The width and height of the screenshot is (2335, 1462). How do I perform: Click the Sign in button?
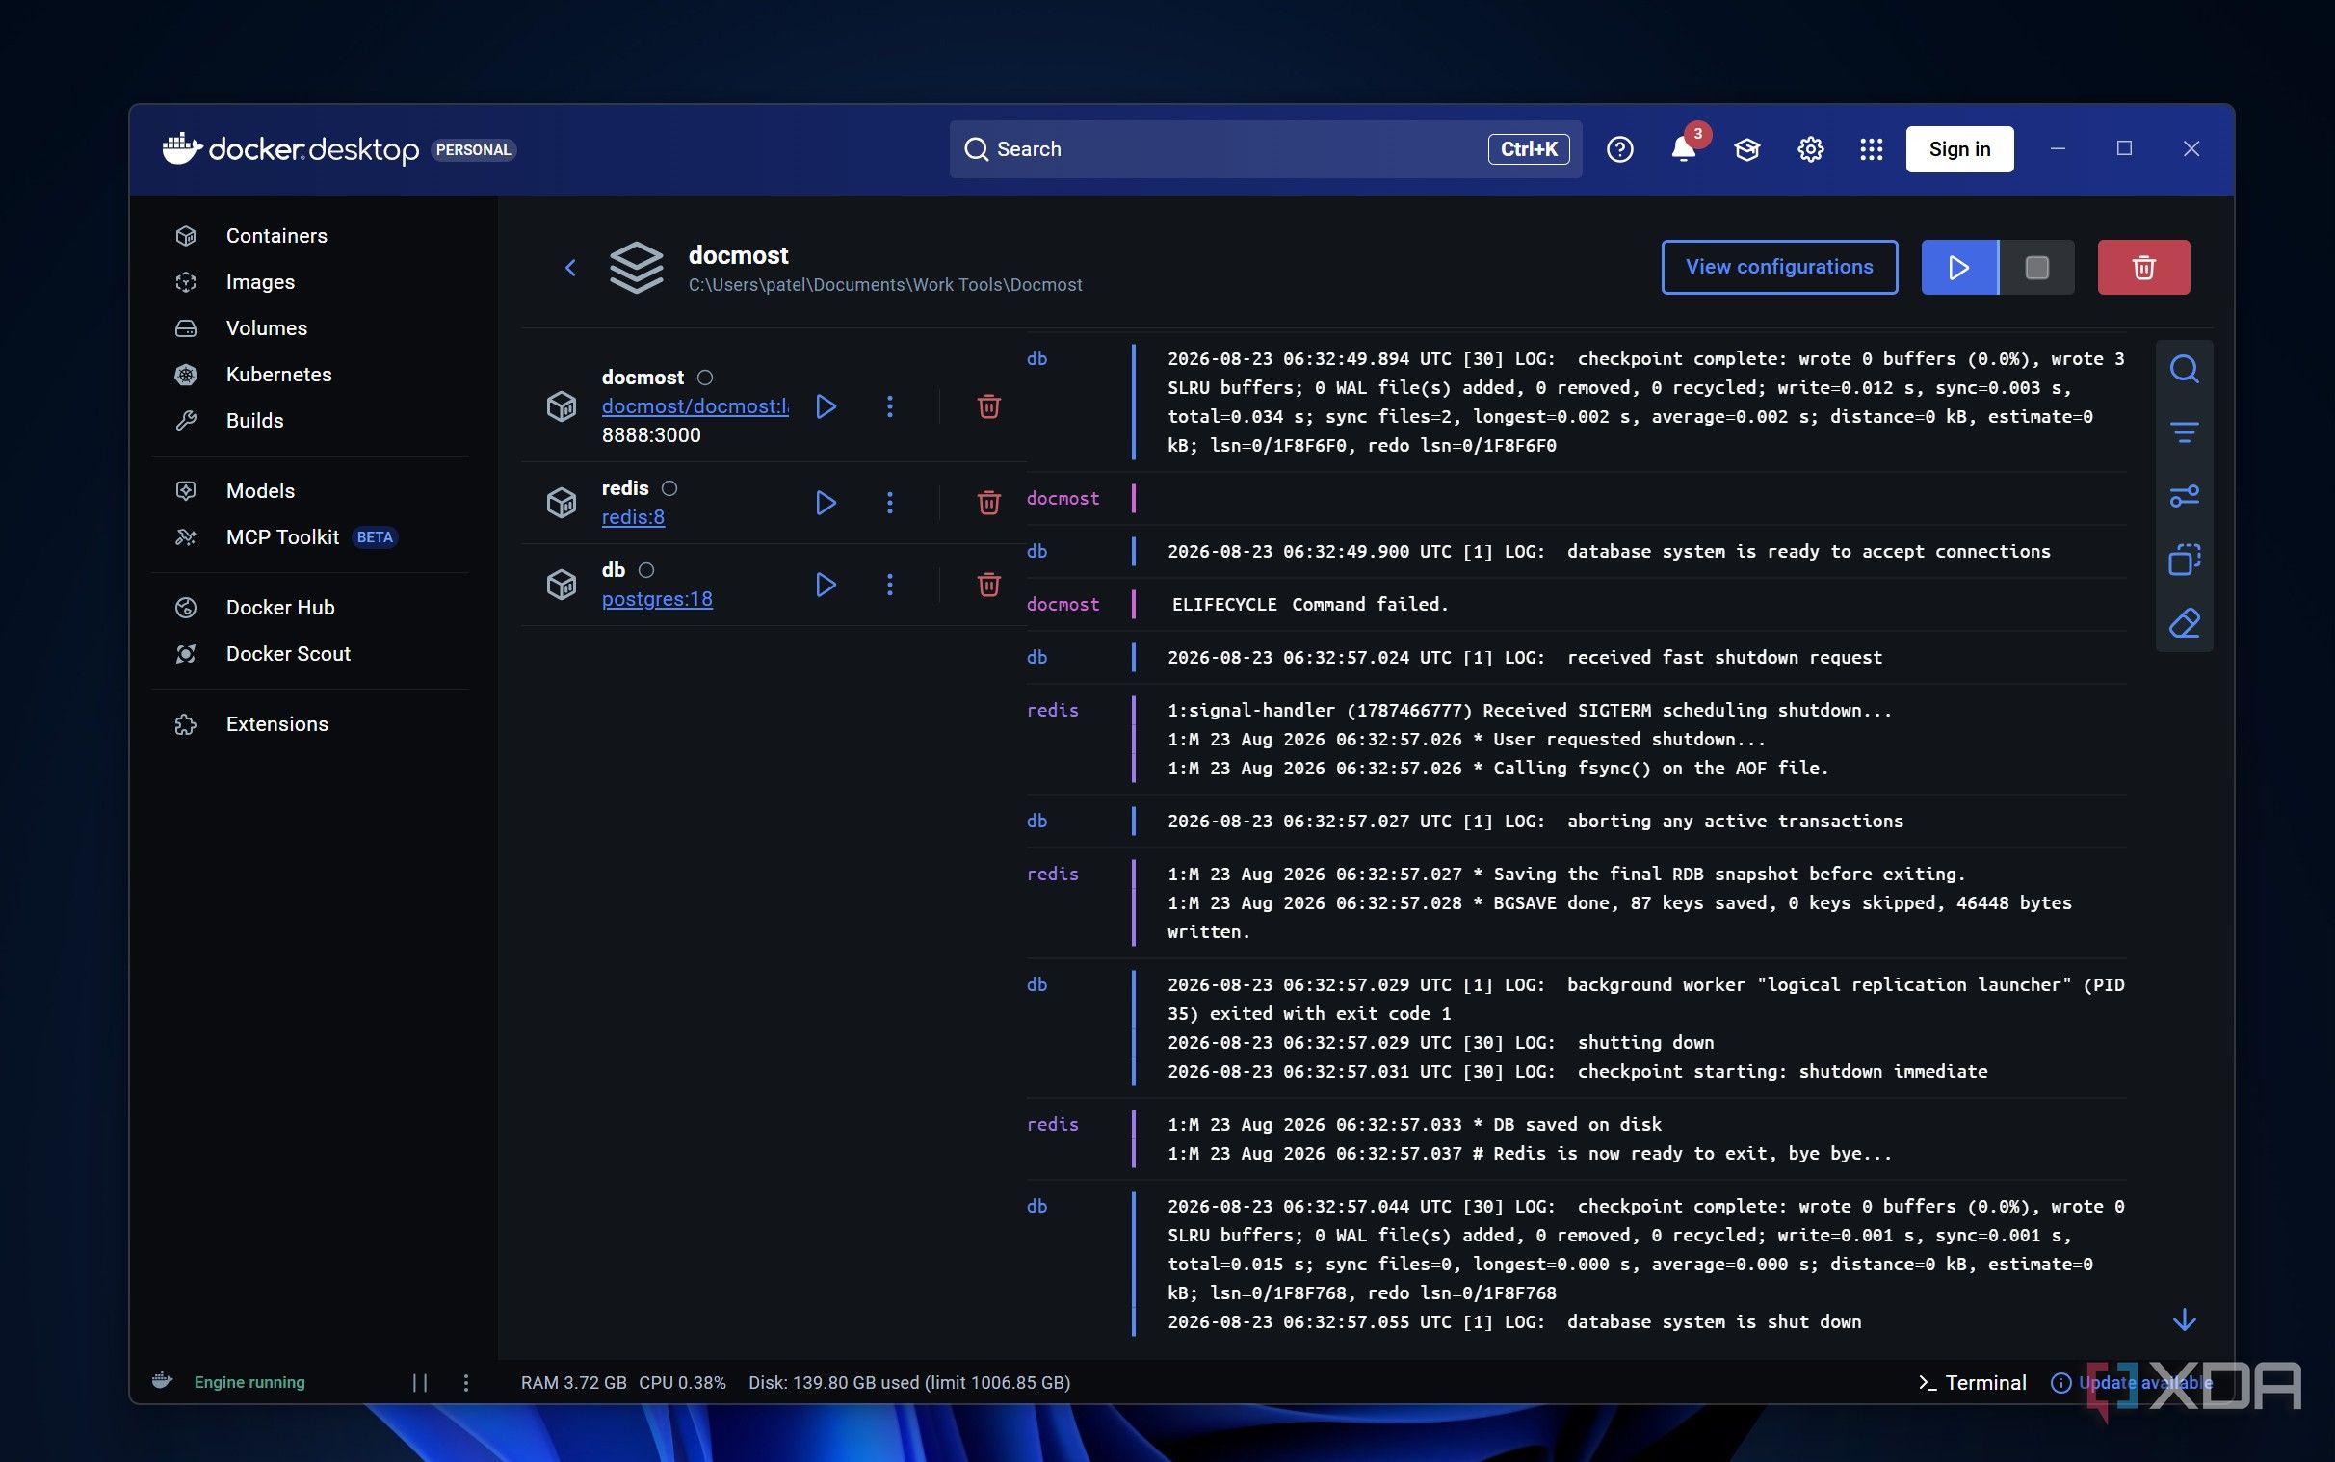(x=1959, y=150)
